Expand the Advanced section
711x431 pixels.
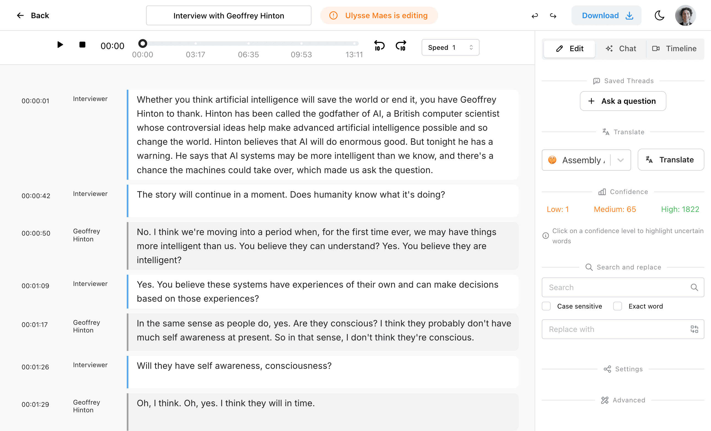pos(623,400)
